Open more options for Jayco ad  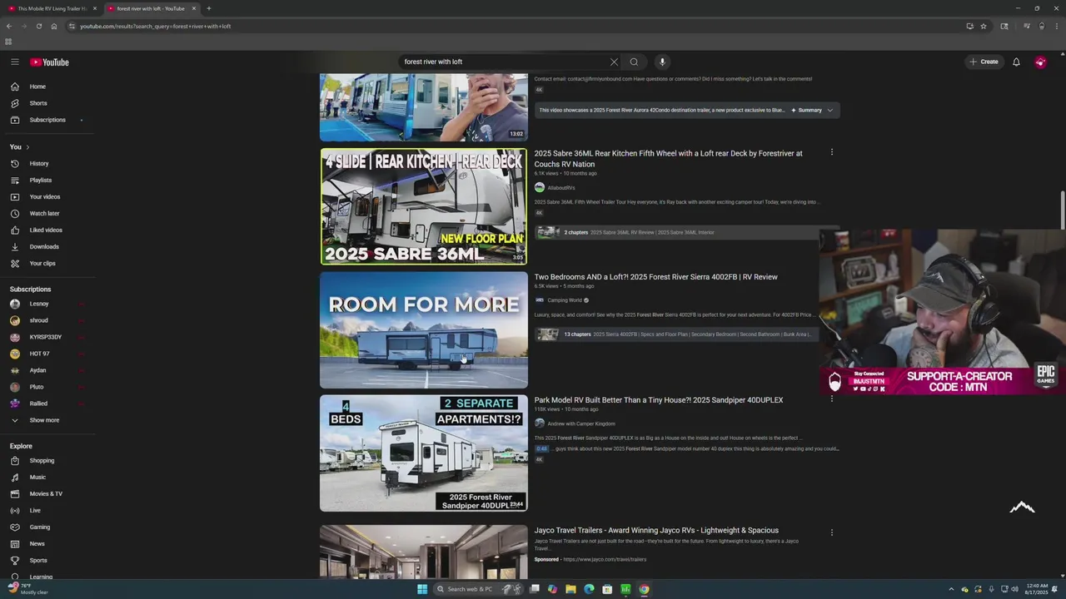[831, 532]
